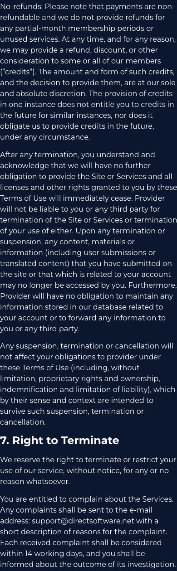Image resolution: width=177 pixels, height=571 pixels.
Task: Click the "No-refunds:" label at the top
Action: coord(20,6)
